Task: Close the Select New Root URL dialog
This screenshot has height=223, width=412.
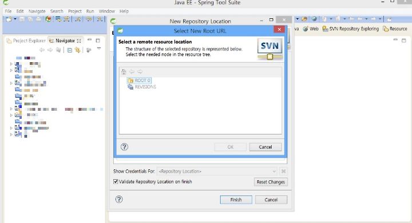Action: point(279,30)
